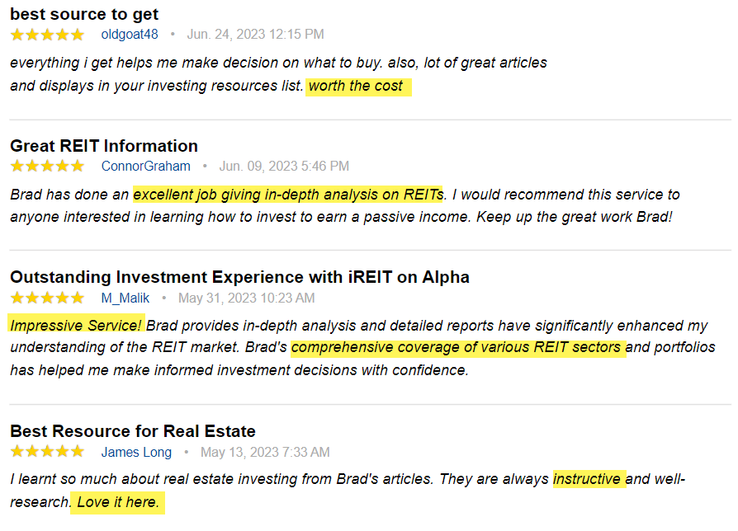Click the star rating in James Long's review
Image resolution: width=738 pixels, height=531 pixels.
pyautogui.click(x=47, y=452)
